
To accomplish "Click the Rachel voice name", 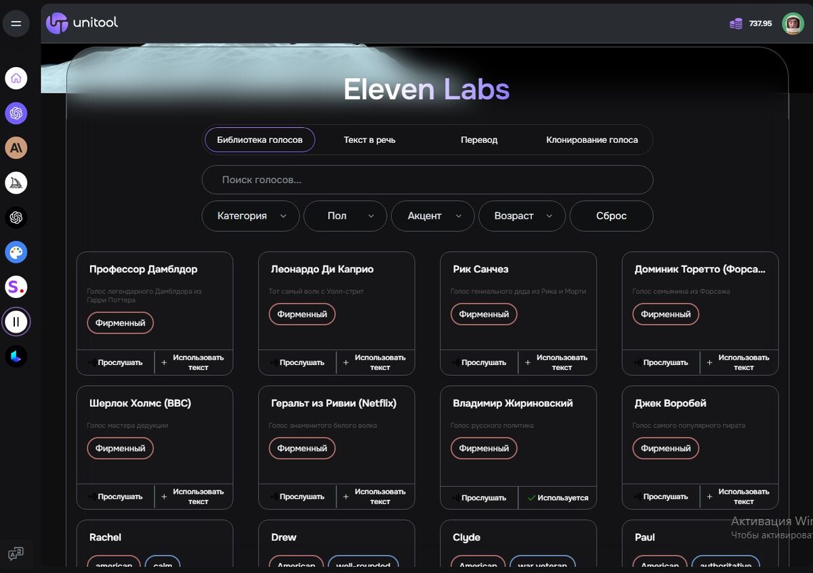I will 105,537.
